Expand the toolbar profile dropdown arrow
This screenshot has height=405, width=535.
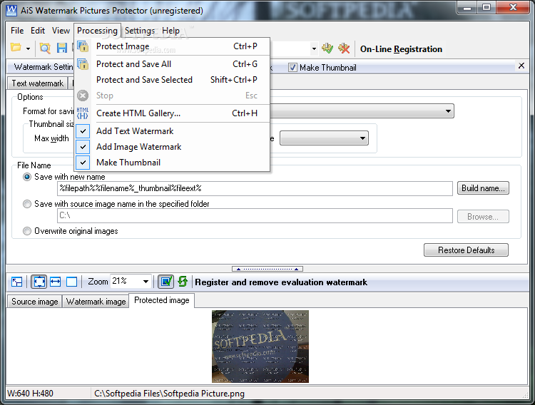314,48
